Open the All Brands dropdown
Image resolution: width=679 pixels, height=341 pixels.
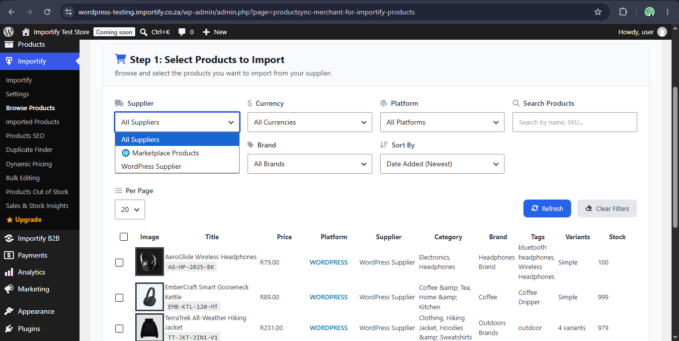[x=310, y=164]
